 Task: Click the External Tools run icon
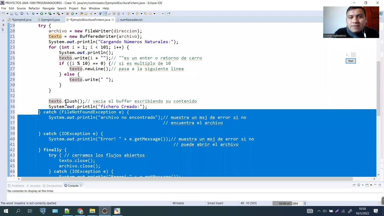coord(58,13)
